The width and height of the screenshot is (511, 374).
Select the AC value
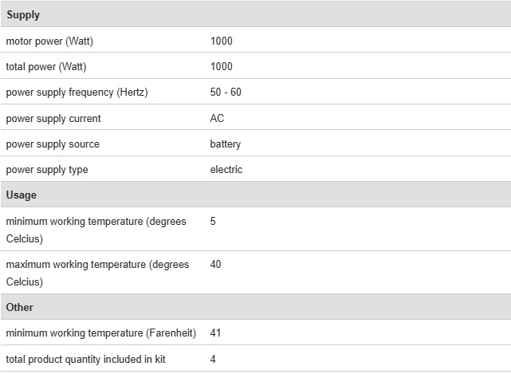(217, 118)
